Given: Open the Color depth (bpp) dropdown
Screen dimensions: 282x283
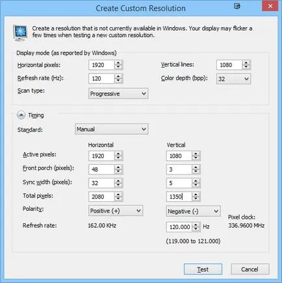Looking at the screenshot, I should point(233,79).
